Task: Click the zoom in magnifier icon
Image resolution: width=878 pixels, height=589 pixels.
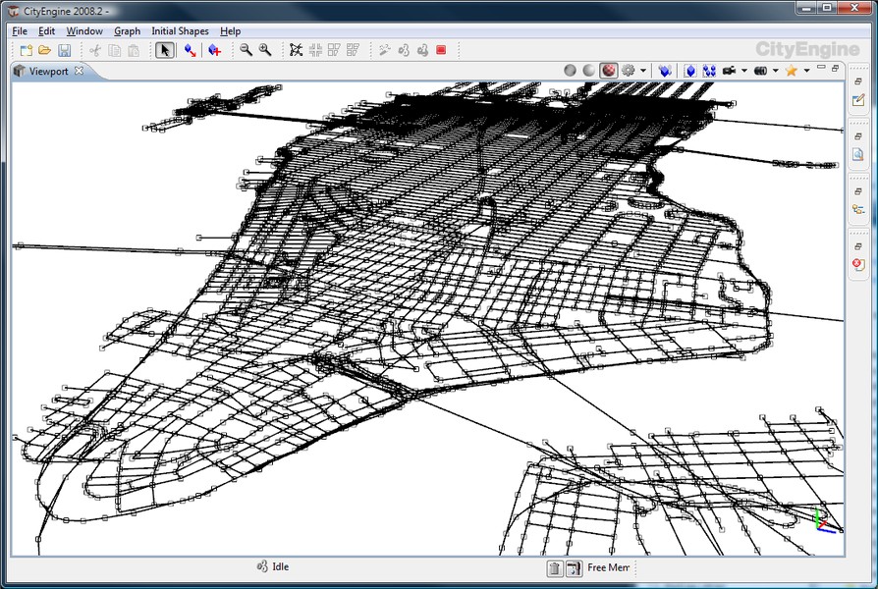Action: point(265,50)
